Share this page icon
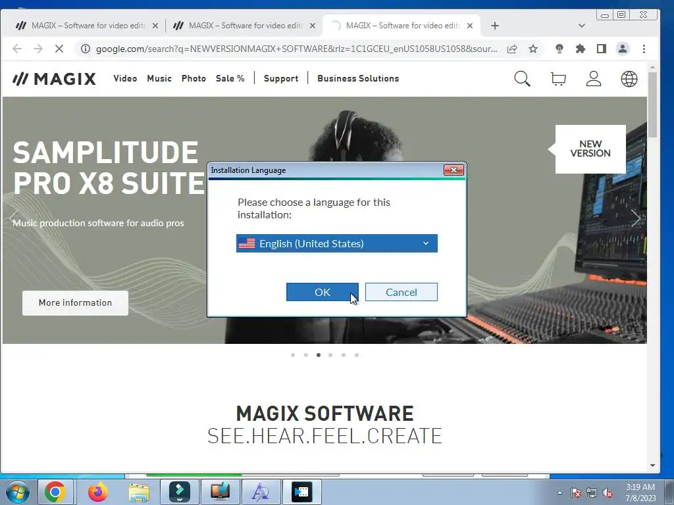The width and height of the screenshot is (674, 505). tap(512, 49)
